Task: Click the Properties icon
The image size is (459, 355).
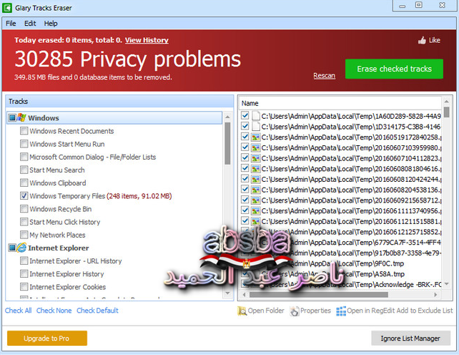Action: 294,311
